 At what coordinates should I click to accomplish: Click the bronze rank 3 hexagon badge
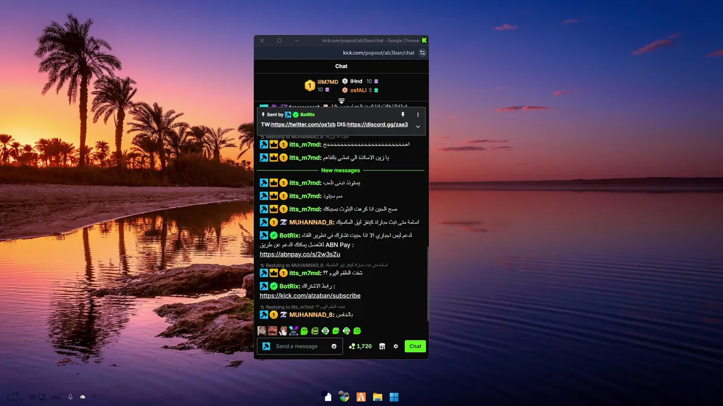pos(345,90)
